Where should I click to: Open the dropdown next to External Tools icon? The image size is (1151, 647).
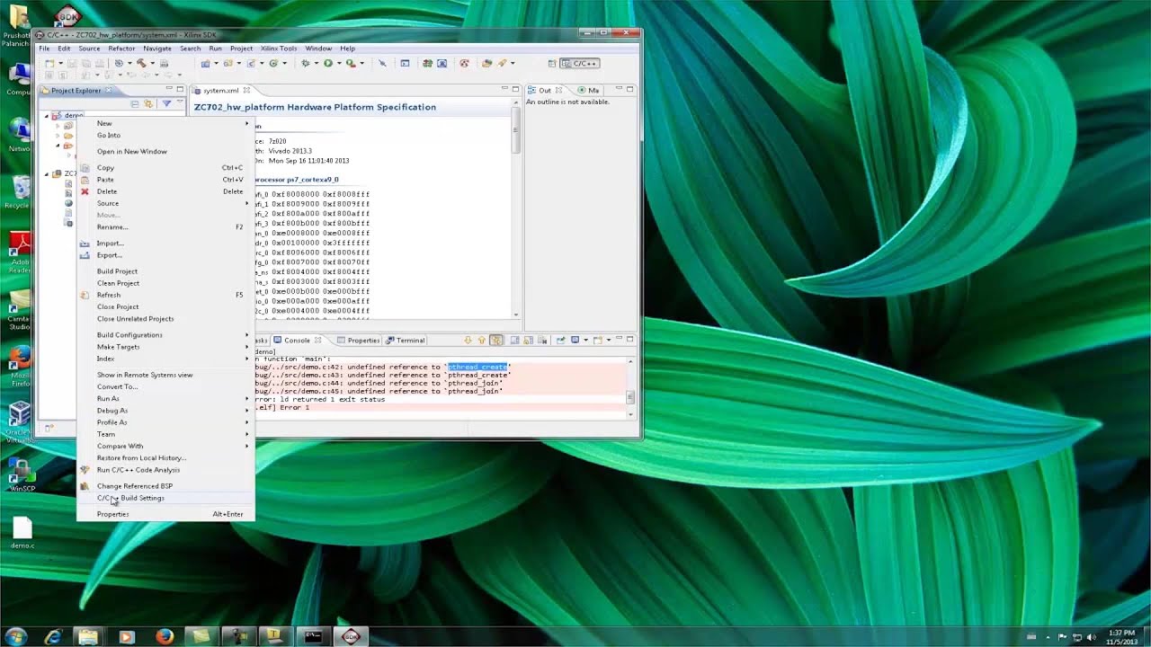pyautogui.click(x=361, y=64)
